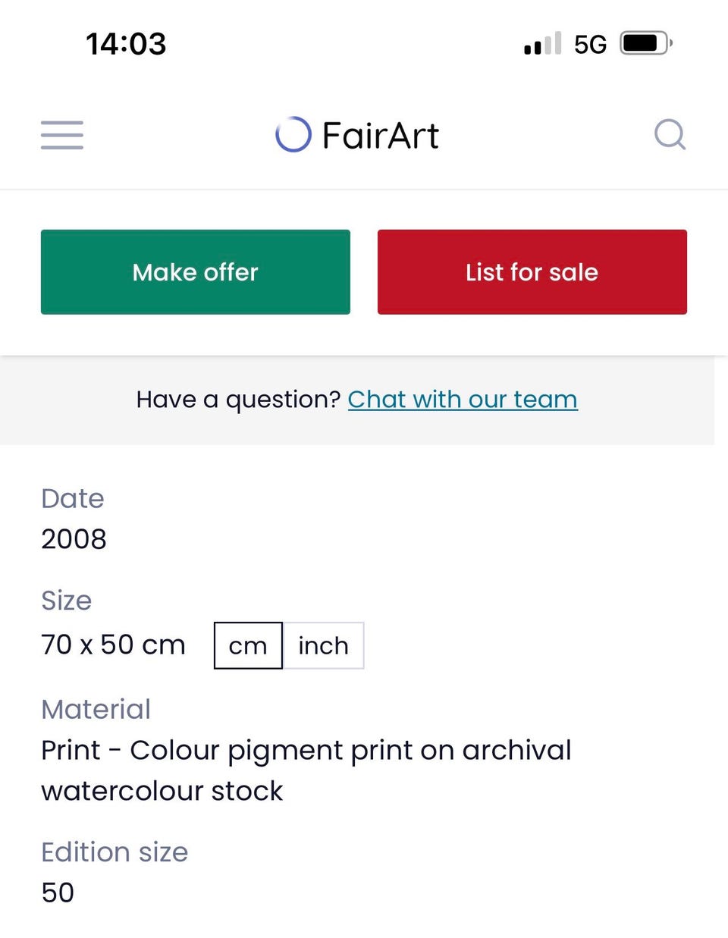Click the Edition size field label
Image resolution: width=728 pixels, height=938 pixels.
click(115, 852)
